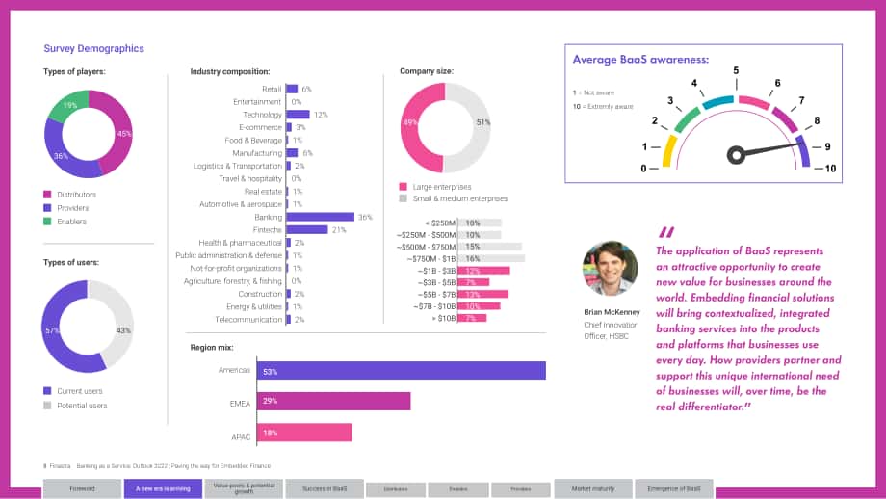Image resolution: width=886 pixels, height=499 pixels.
Task: Click the 'Region mix:' heading
Action: (x=212, y=348)
